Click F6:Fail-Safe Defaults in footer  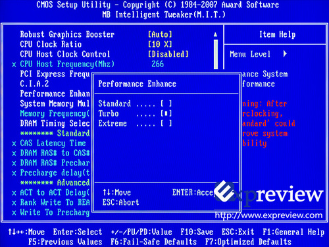click(153, 242)
